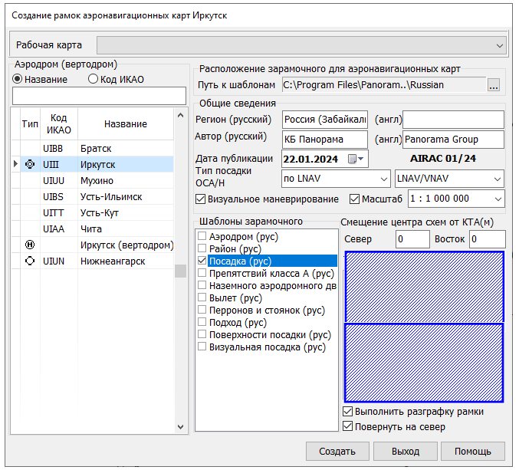Viewport: 519px width, 470px height.
Task: Click the upper blue hatched frame preview
Action: coord(423,287)
